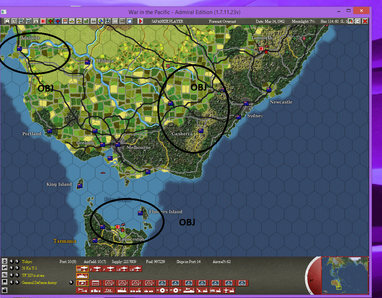Viewport: 382px width, 298px height.
Task: Go to previous task force before TF 327
Action: 12,275
